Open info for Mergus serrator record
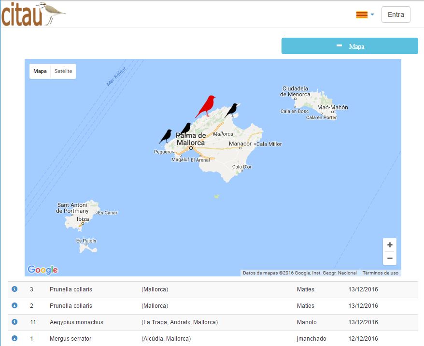Screen dimensions: 424x346 pos(14,338)
